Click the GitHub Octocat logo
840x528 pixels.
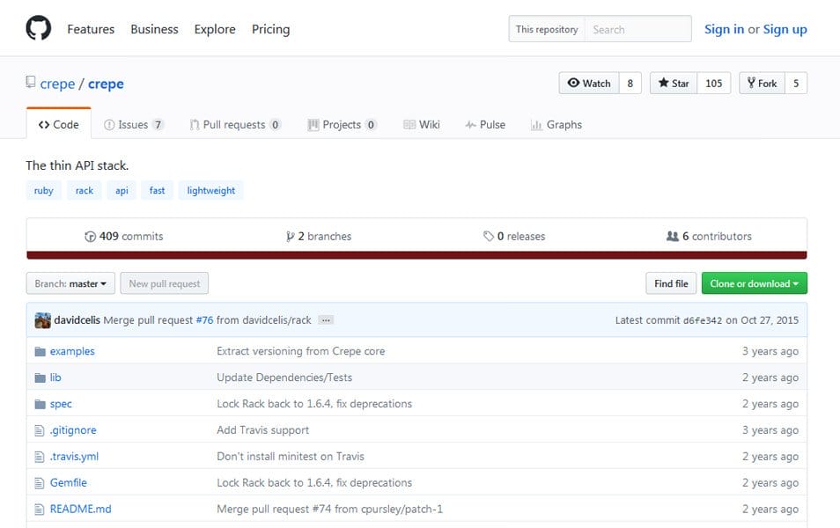pyautogui.click(x=39, y=28)
